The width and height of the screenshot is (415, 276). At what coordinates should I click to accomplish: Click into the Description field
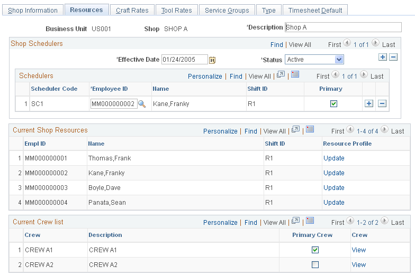pyautogui.click(x=343, y=27)
